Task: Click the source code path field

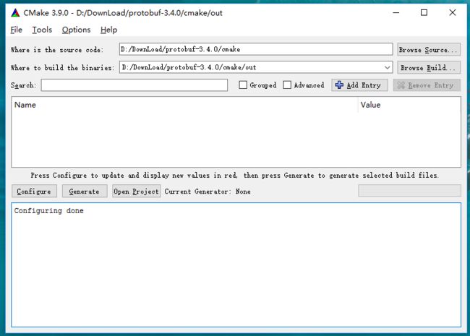Action: (256, 49)
